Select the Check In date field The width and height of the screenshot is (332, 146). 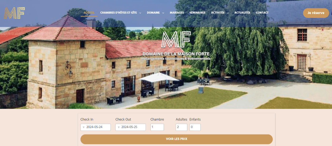95,127
